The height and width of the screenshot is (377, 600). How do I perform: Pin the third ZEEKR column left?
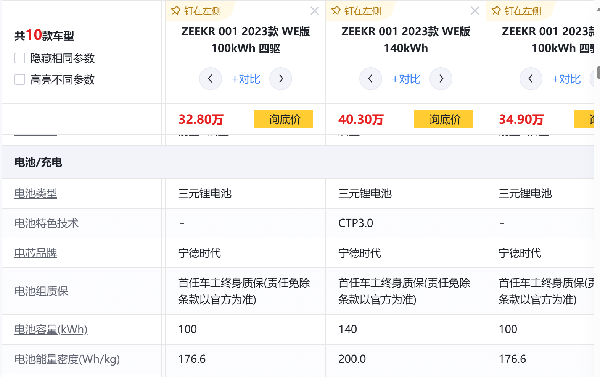[x=517, y=11]
